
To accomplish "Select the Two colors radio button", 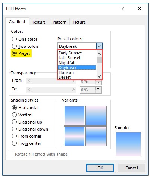I will tap(14, 46).
